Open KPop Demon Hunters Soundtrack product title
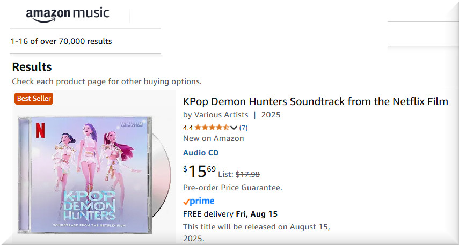The image size is (459, 245). 315,101
